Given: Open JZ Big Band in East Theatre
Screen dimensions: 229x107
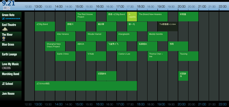Looking at the screenshot, I should [x=45, y=26].
